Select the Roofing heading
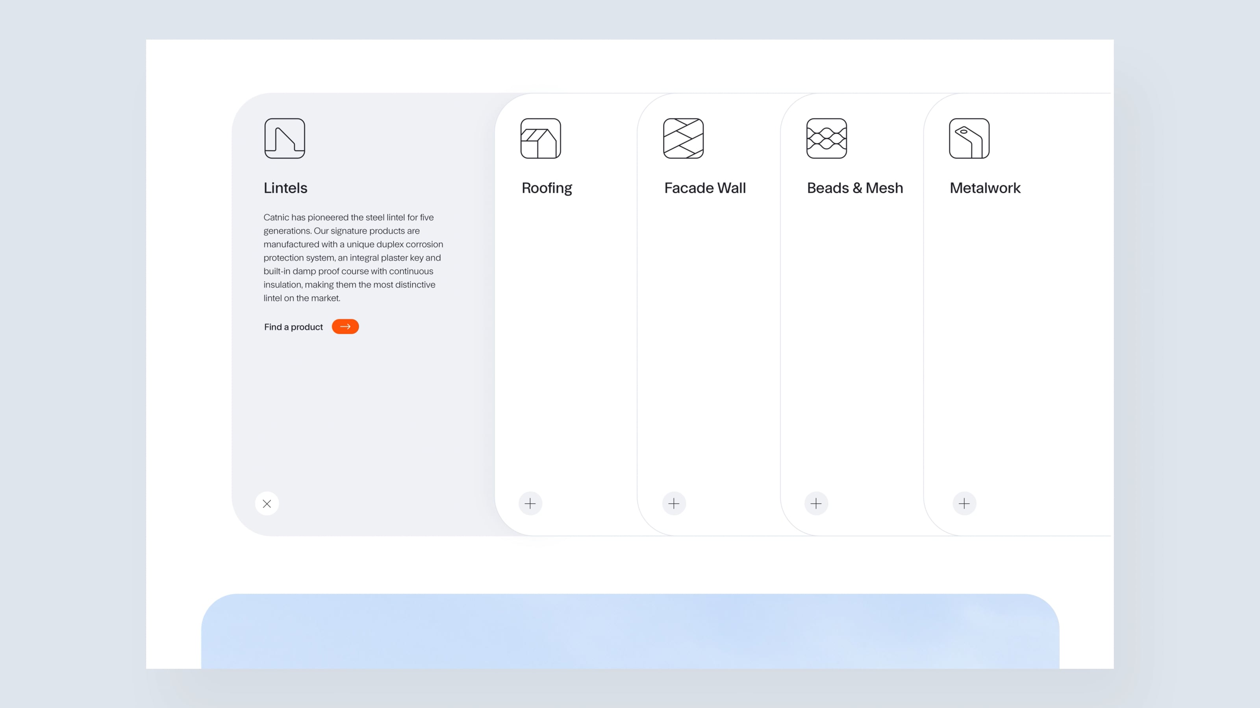 click(547, 188)
